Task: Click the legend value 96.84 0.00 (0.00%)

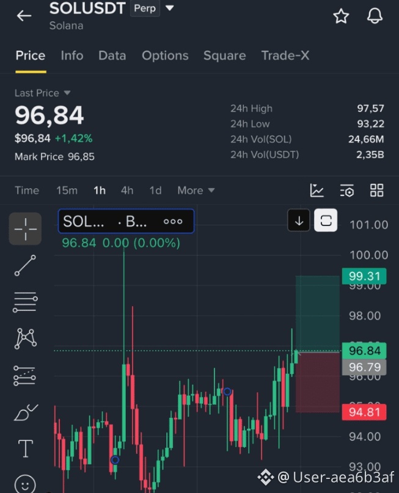Action: (x=121, y=243)
